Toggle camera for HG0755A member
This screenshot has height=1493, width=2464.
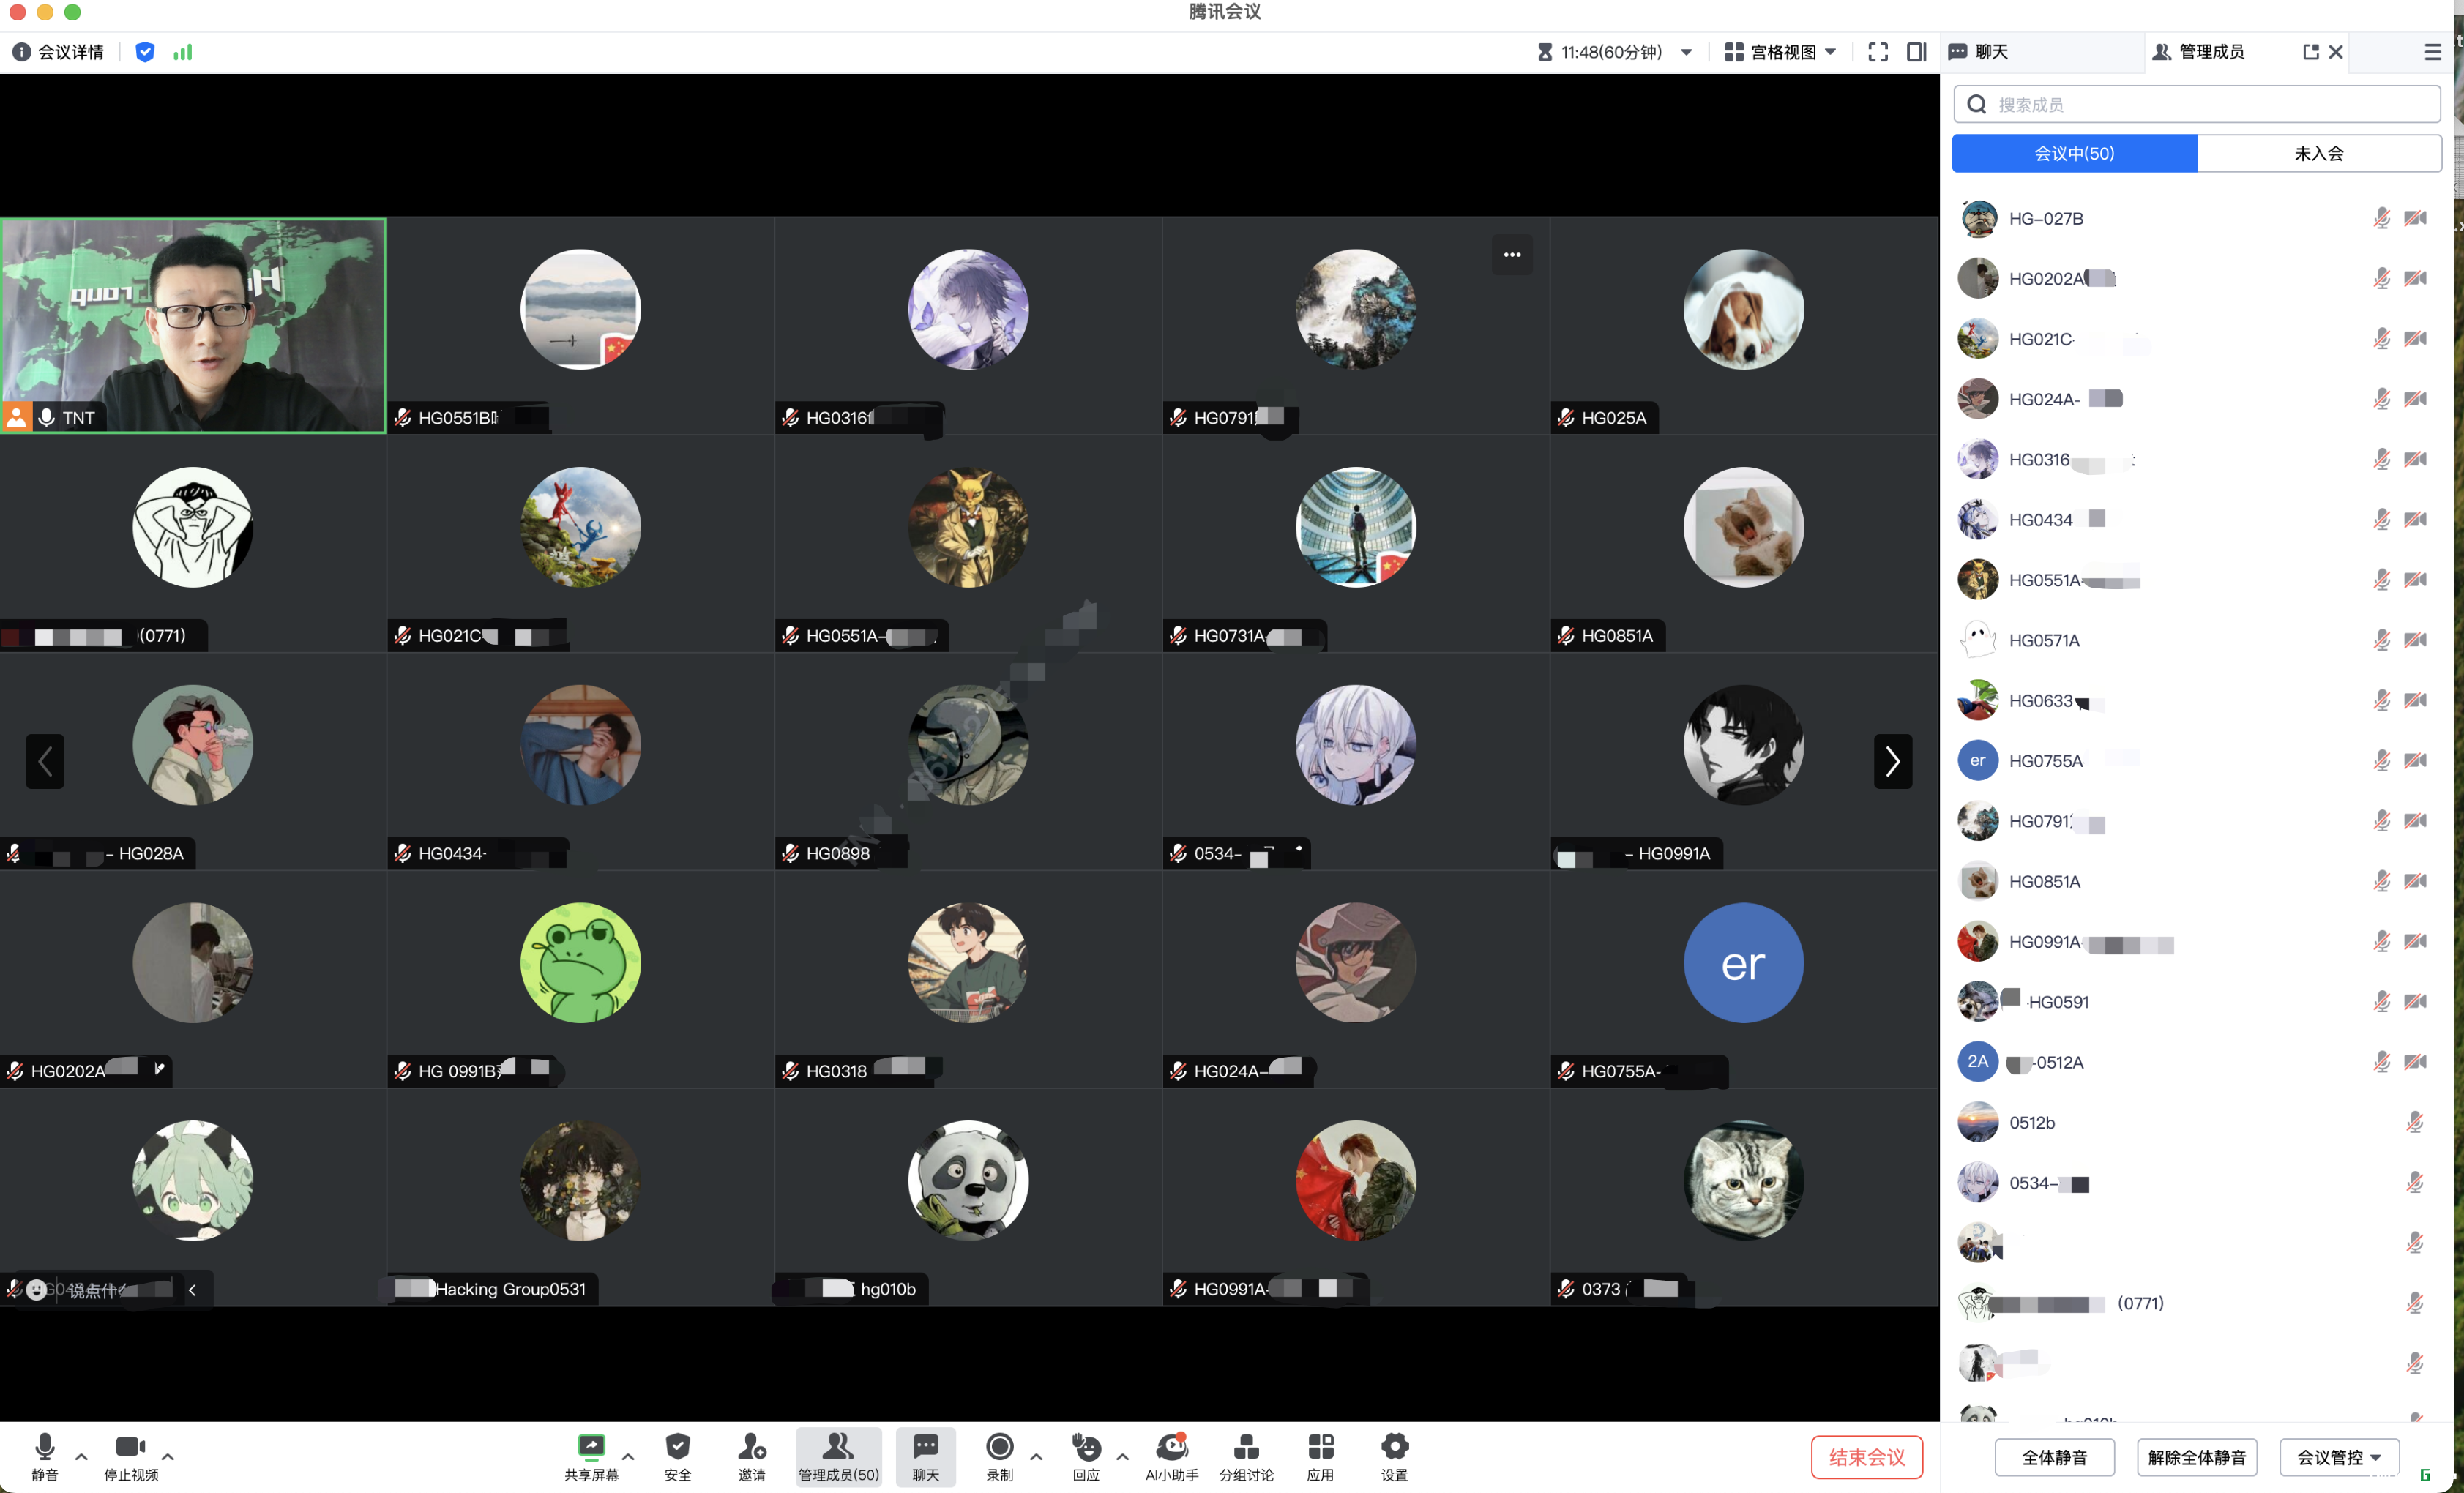pyautogui.click(x=2416, y=761)
